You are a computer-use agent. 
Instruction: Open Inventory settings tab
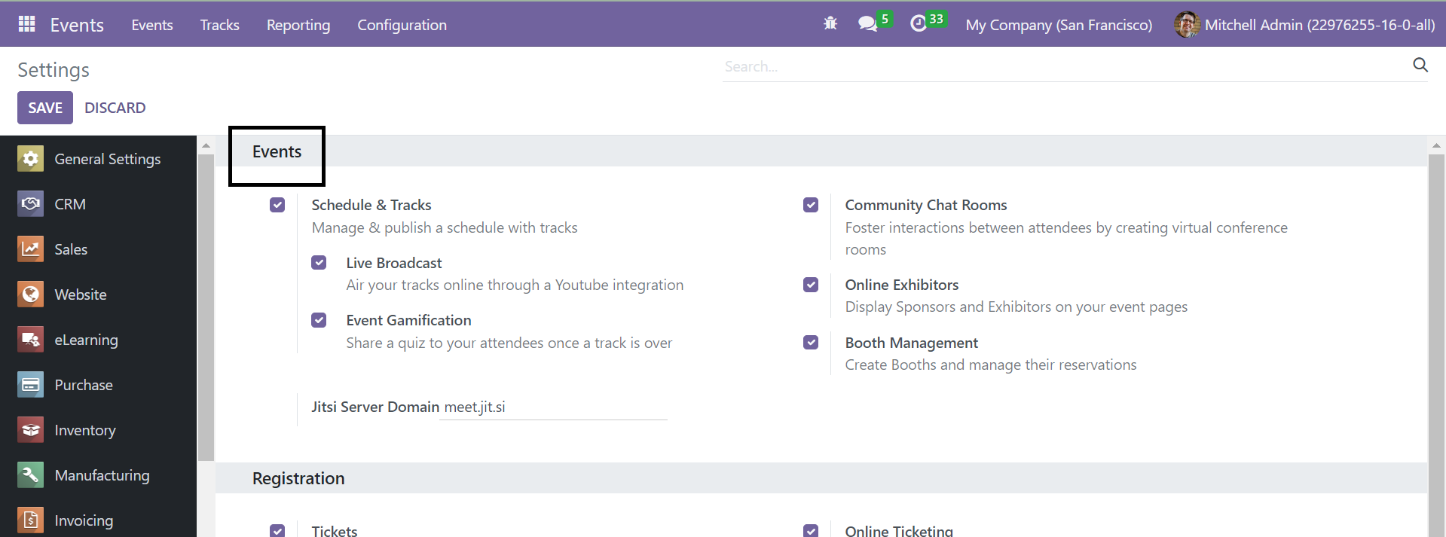(x=85, y=430)
